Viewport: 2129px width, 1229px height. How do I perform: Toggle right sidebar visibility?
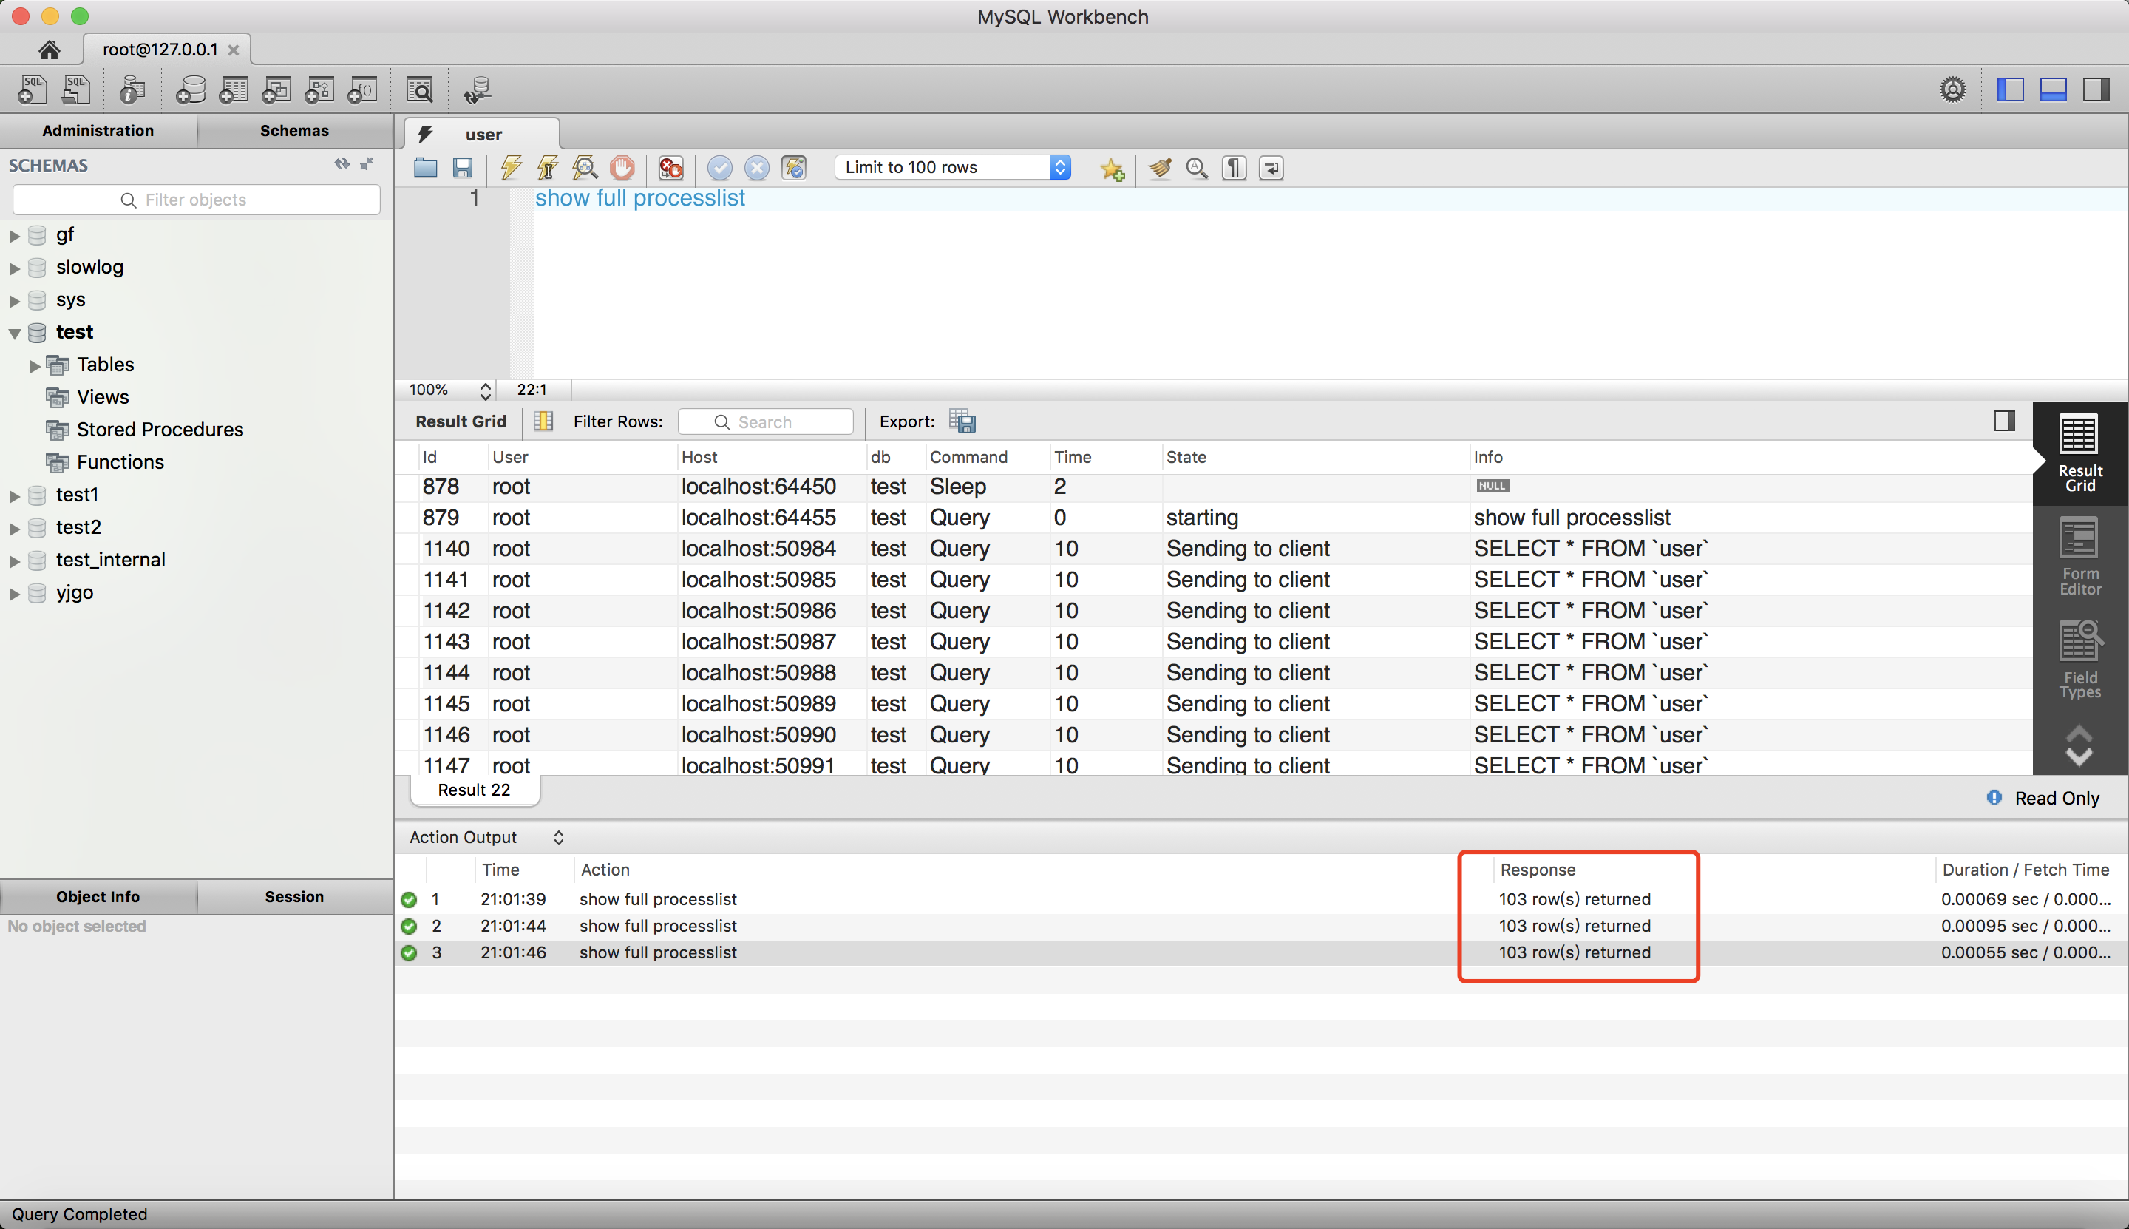(x=2096, y=89)
